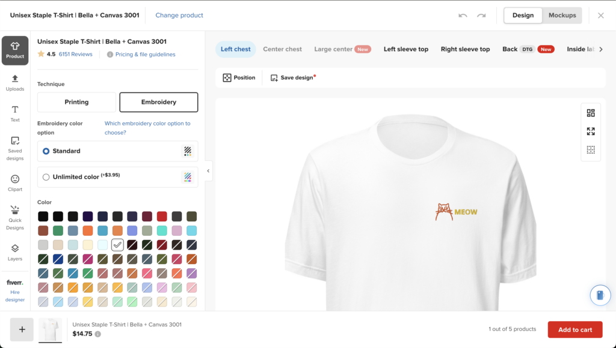Close the design editor
616x348 pixels.
(x=601, y=15)
